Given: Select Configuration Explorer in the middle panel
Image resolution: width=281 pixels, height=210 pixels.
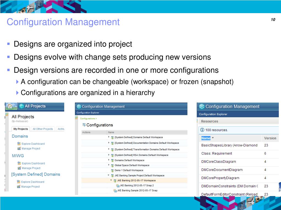Looking at the screenshot, I should pyautogui.click(x=88, y=113).
